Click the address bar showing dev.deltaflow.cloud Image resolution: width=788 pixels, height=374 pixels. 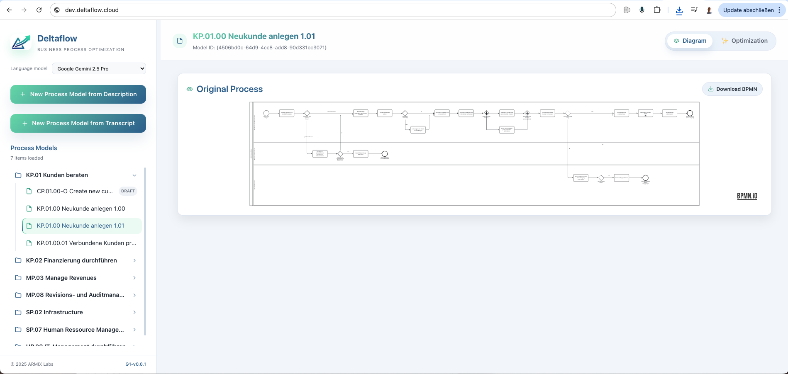point(91,10)
